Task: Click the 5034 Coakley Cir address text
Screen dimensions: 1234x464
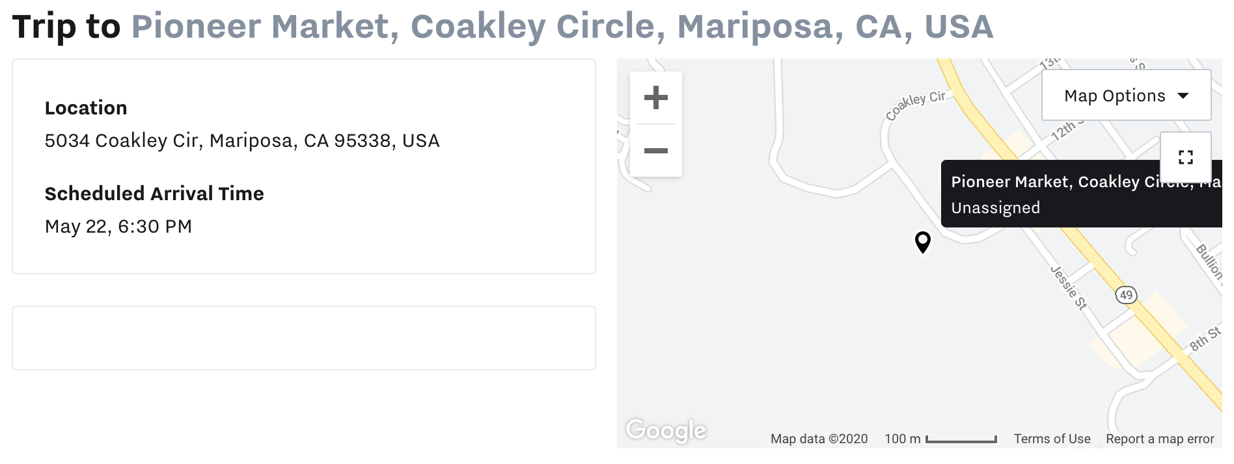Action: (x=242, y=141)
